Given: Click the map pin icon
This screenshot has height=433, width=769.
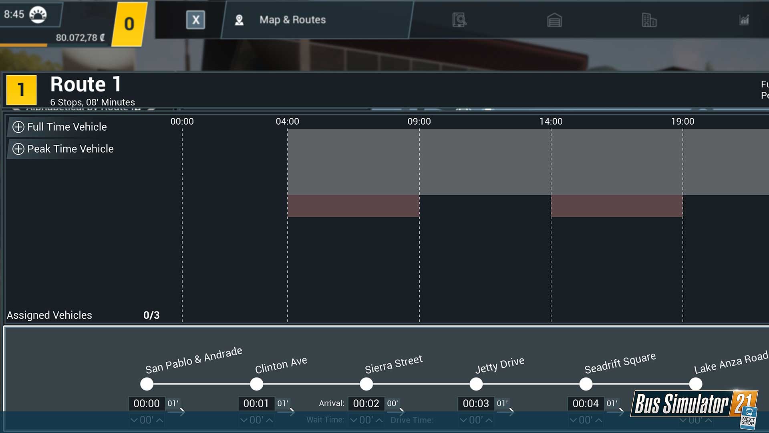Looking at the screenshot, I should 239,20.
